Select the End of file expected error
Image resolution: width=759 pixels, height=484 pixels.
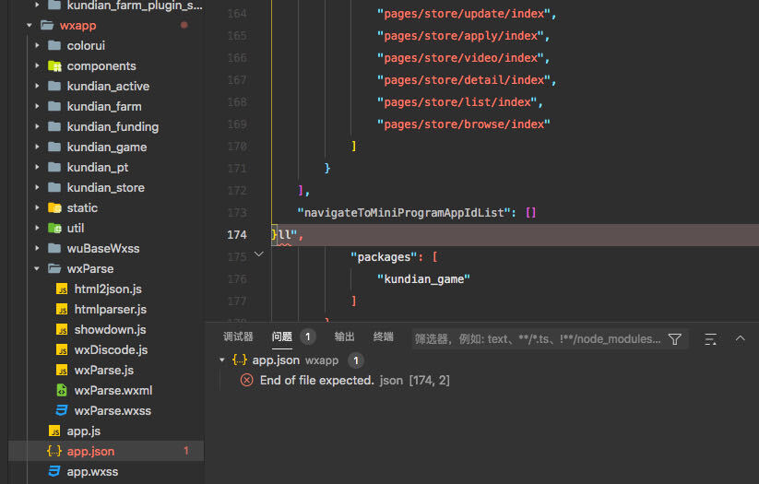pos(317,380)
